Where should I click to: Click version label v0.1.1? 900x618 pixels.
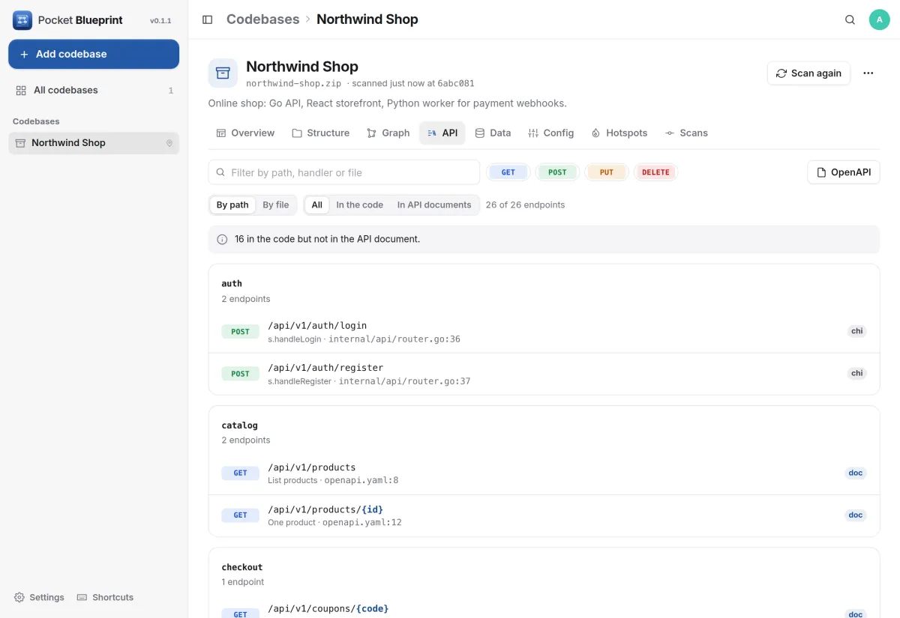click(x=160, y=21)
